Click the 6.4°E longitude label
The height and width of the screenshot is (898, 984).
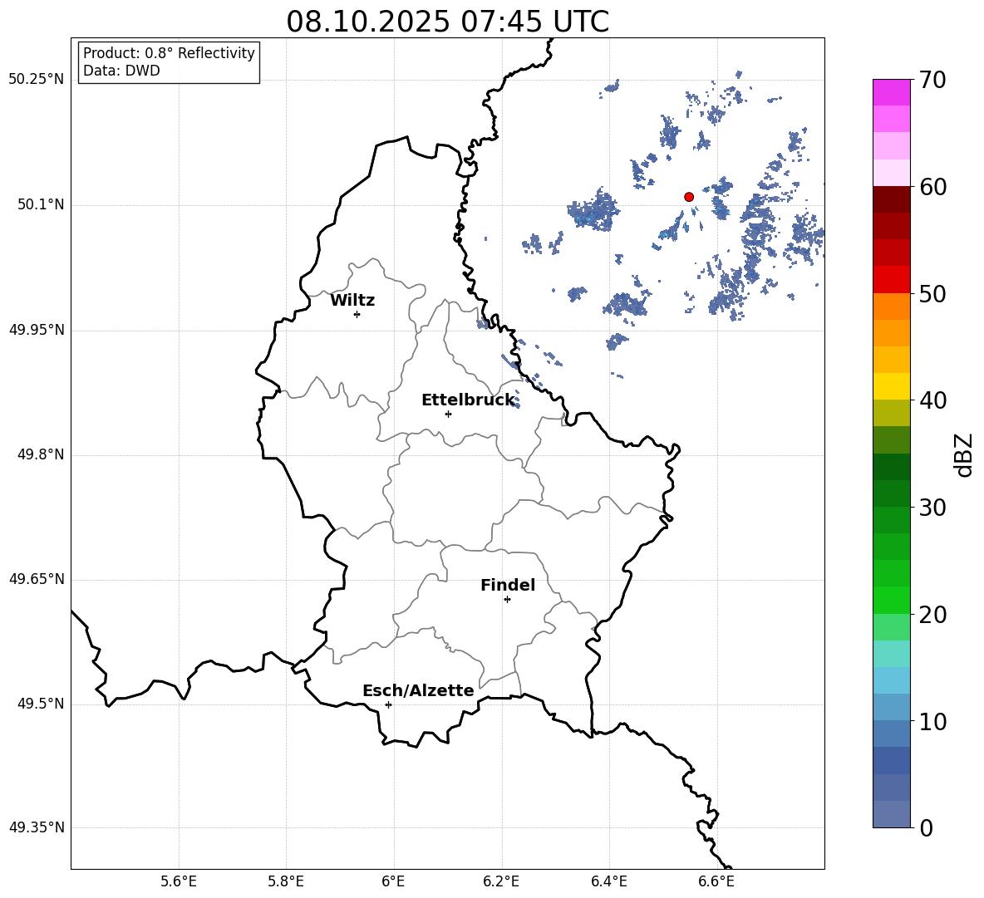click(608, 882)
